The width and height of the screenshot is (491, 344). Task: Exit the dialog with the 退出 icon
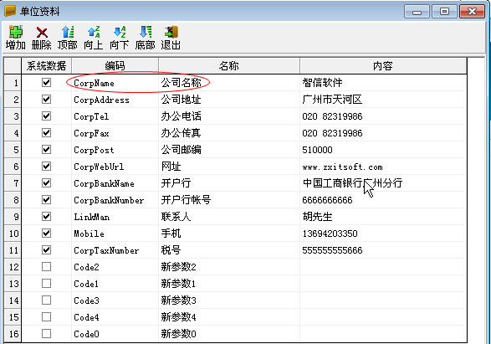(x=171, y=38)
